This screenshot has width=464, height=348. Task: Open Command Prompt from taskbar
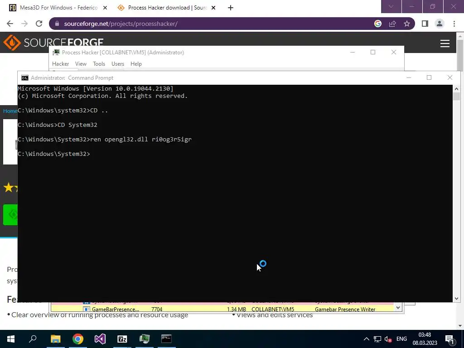tap(167, 339)
